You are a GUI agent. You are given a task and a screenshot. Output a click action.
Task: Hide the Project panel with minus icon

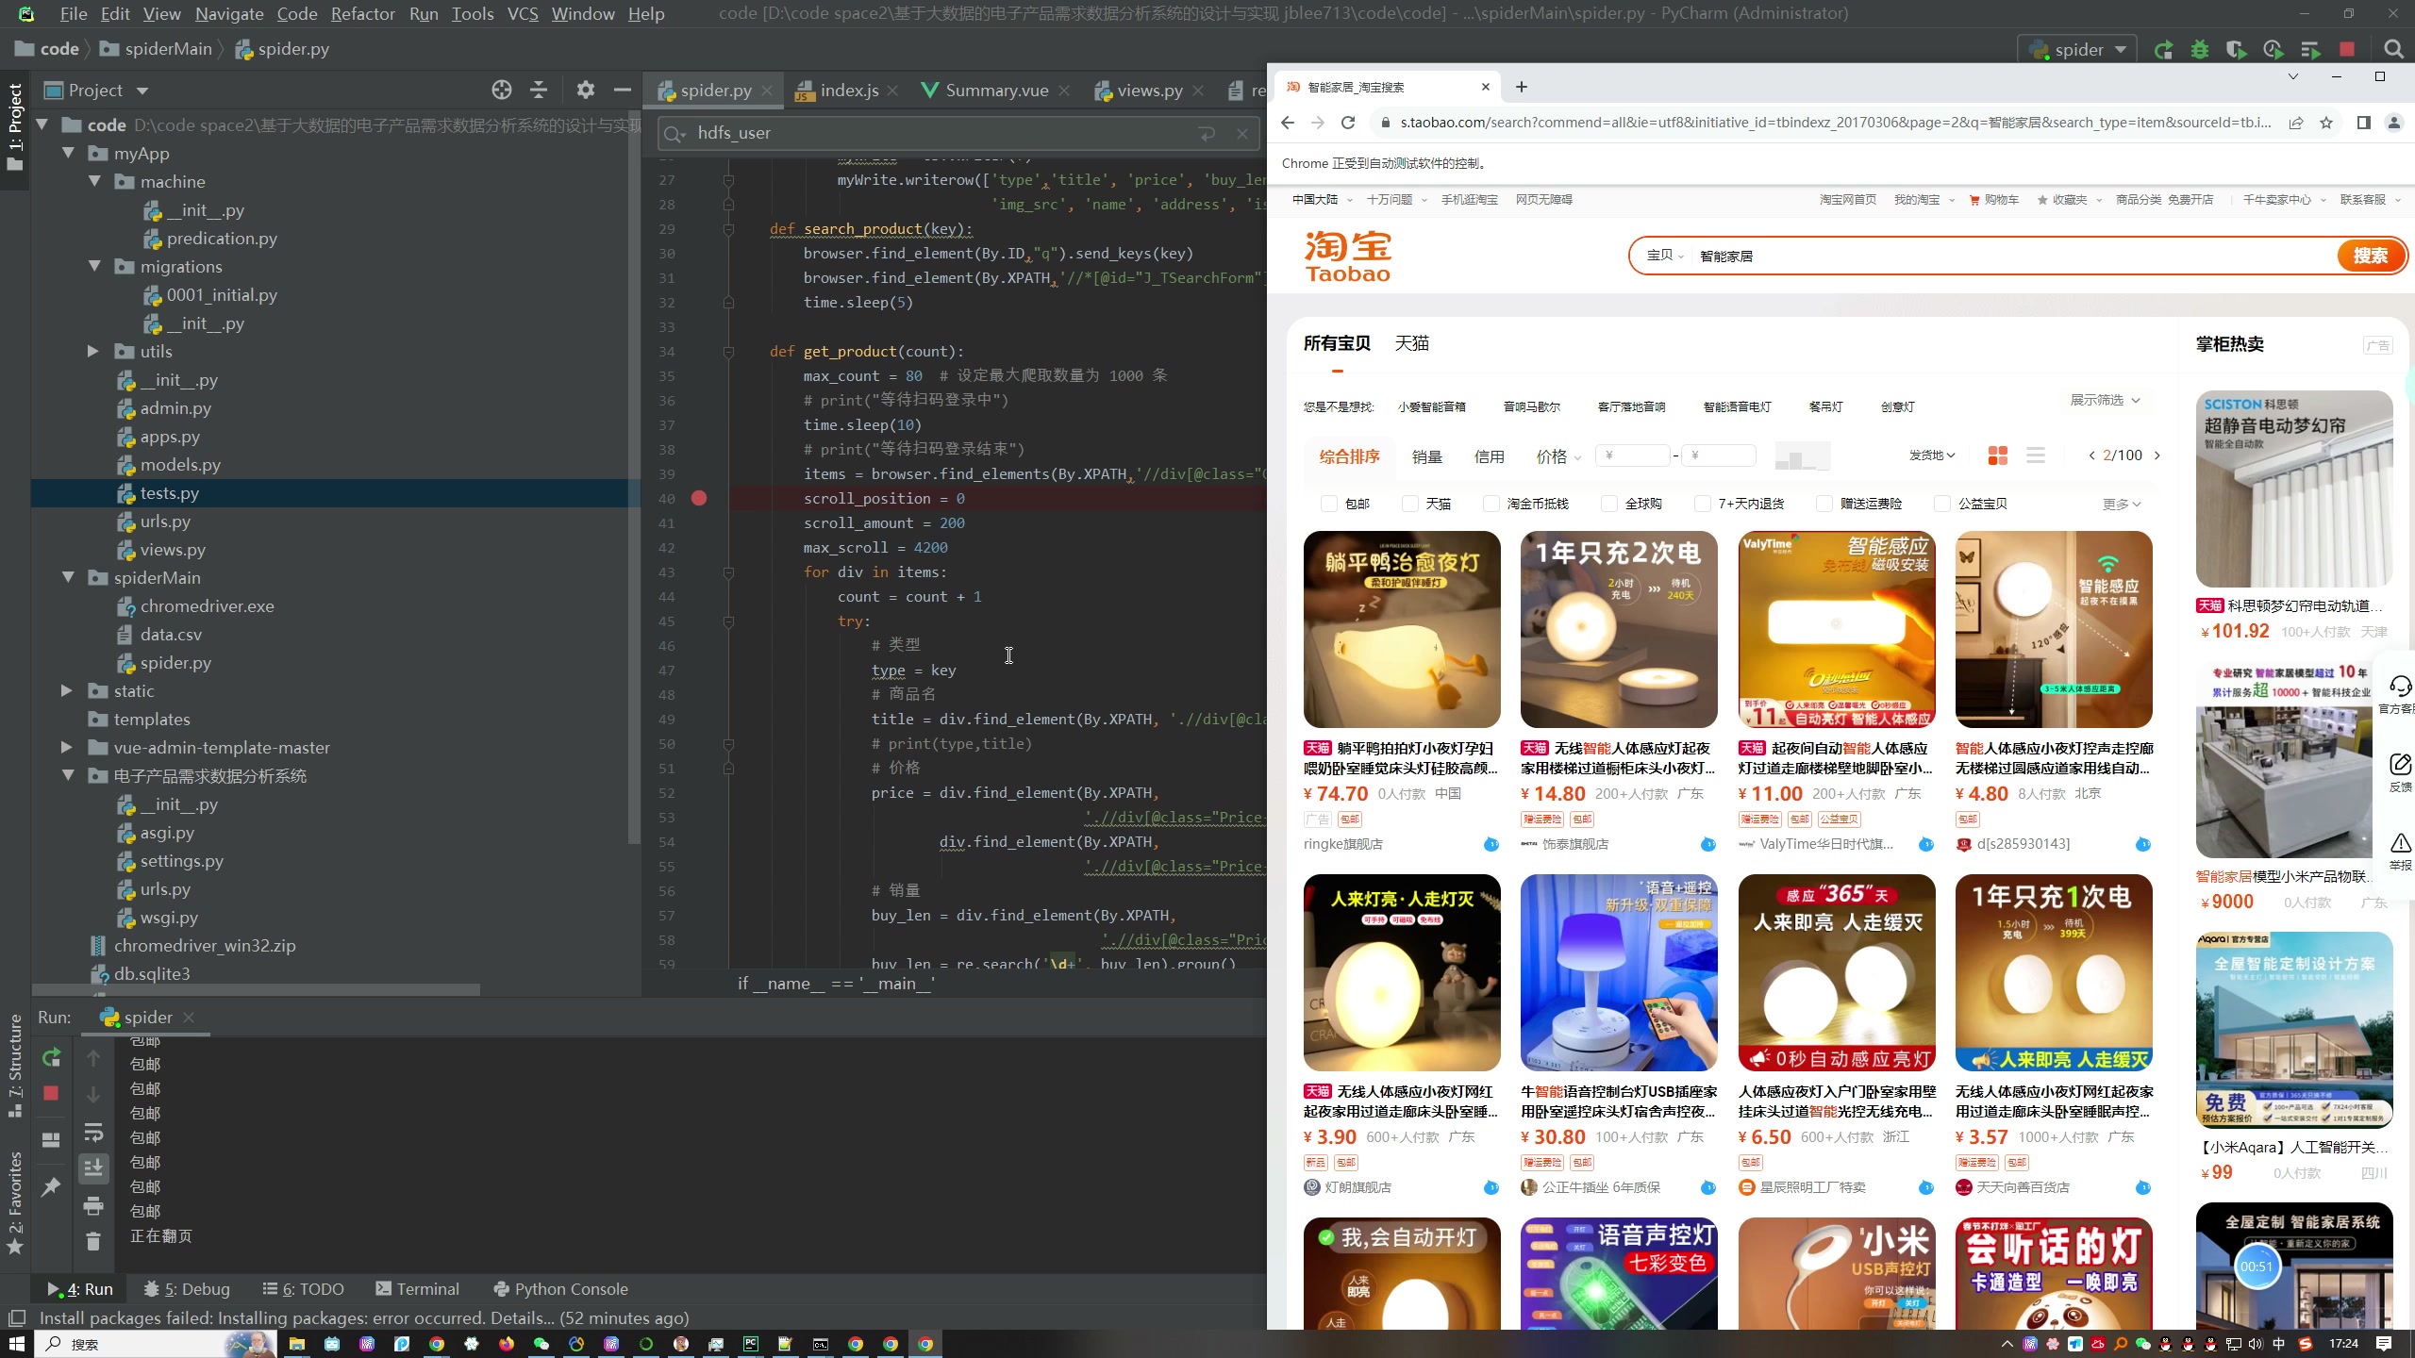coord(623,91)
